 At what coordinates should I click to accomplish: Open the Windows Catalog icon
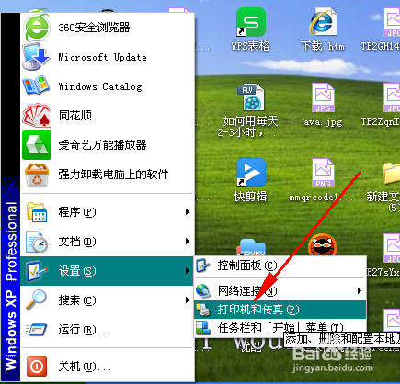click(x=36, y=85)
